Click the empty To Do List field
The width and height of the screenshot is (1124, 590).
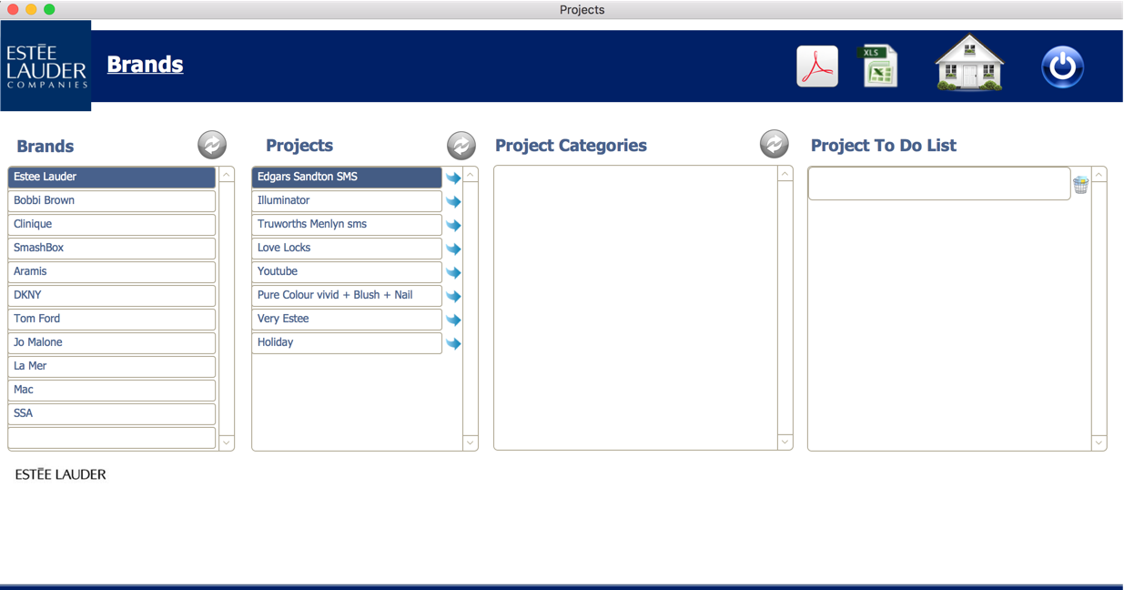(x=938, y=183)
